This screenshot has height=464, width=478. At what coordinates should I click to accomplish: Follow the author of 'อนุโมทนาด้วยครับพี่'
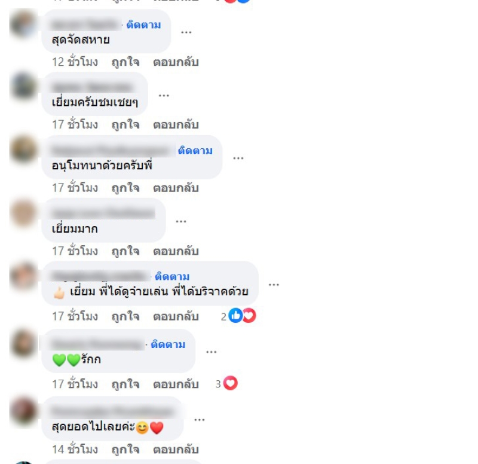point(195,151)
